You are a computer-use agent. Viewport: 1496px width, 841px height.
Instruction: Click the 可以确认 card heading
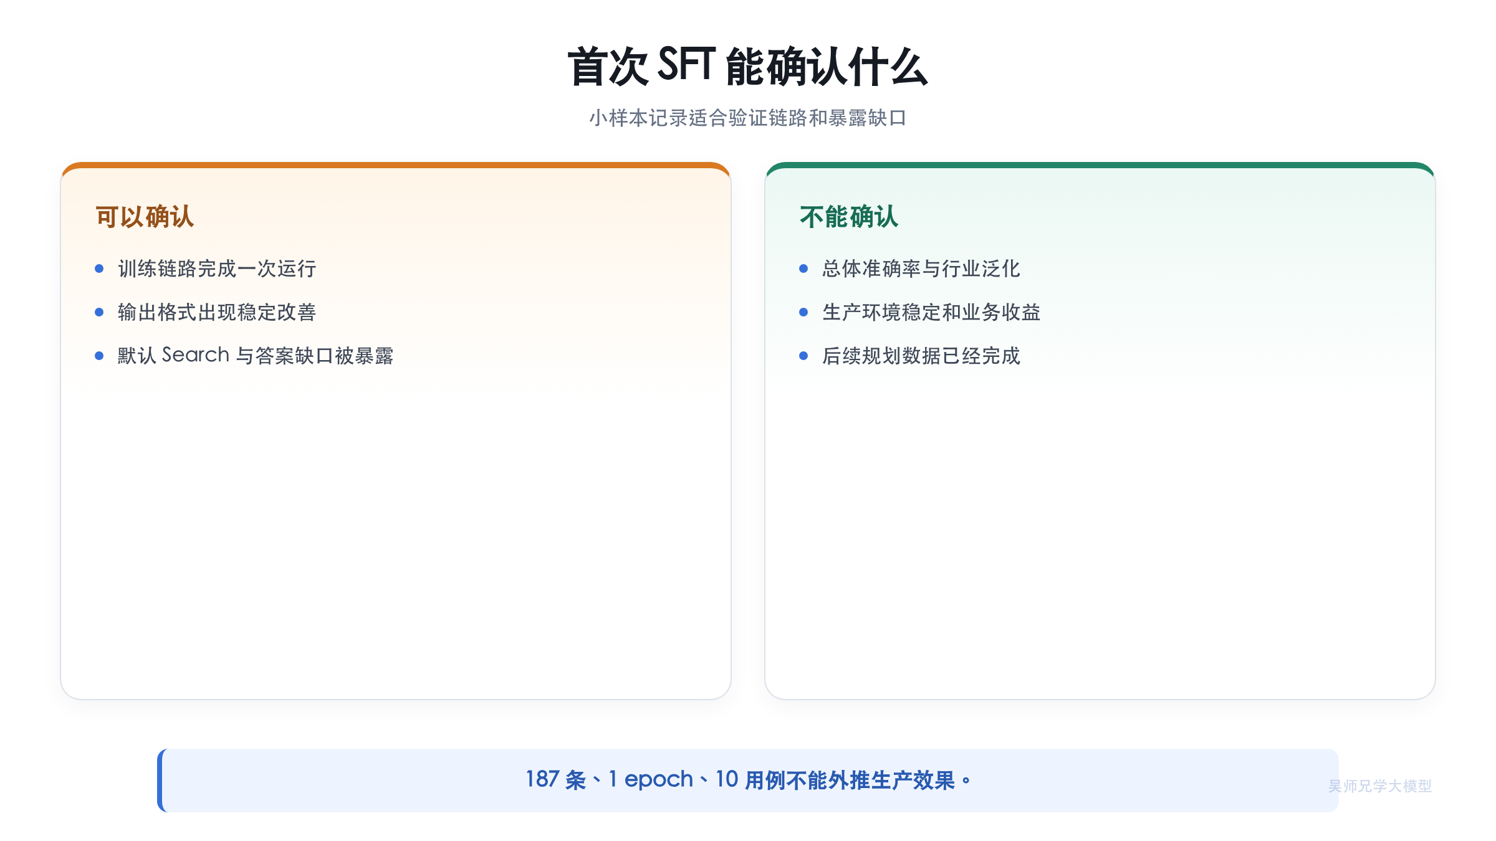(x=145, y=217)
